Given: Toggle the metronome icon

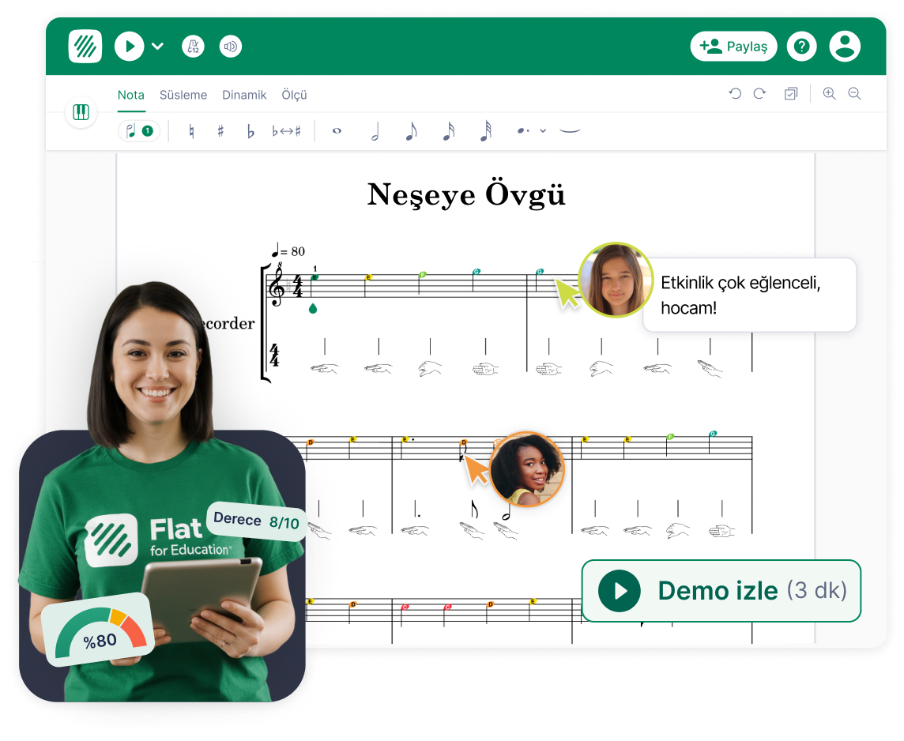Looking at the screenshot, I should 193,47.
